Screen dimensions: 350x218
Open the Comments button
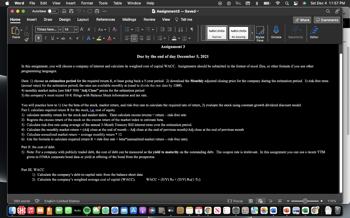click(x=327, y=20)
